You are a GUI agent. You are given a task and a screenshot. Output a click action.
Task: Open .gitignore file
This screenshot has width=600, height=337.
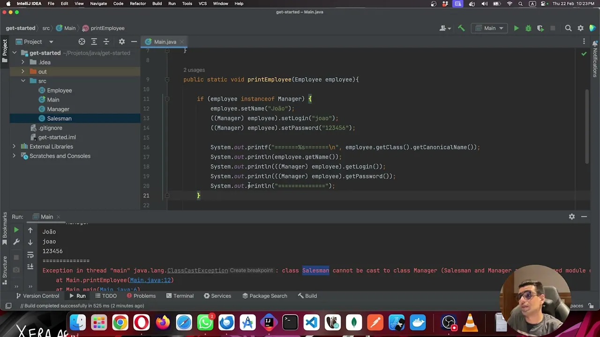pos(50,128)
